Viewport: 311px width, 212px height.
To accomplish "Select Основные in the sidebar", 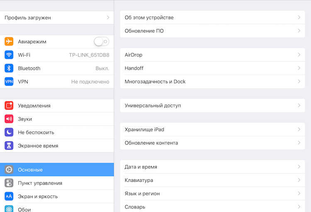I will [x=57, y=170].
